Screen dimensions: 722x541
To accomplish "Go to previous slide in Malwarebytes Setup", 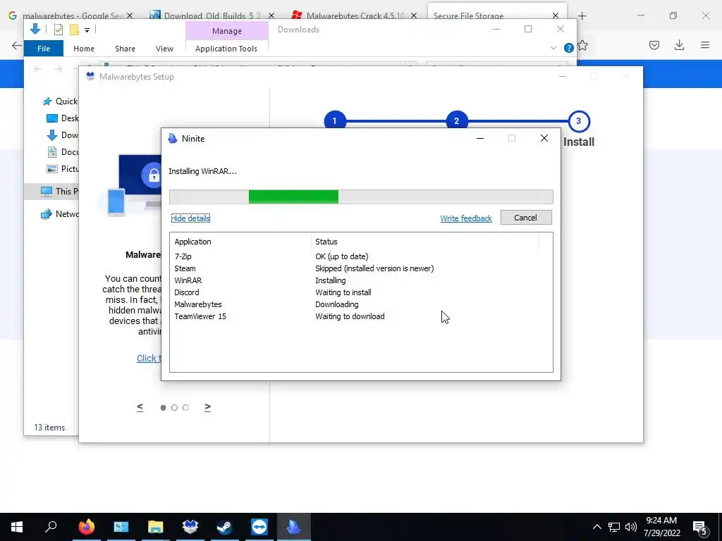I will click(140, 407).
